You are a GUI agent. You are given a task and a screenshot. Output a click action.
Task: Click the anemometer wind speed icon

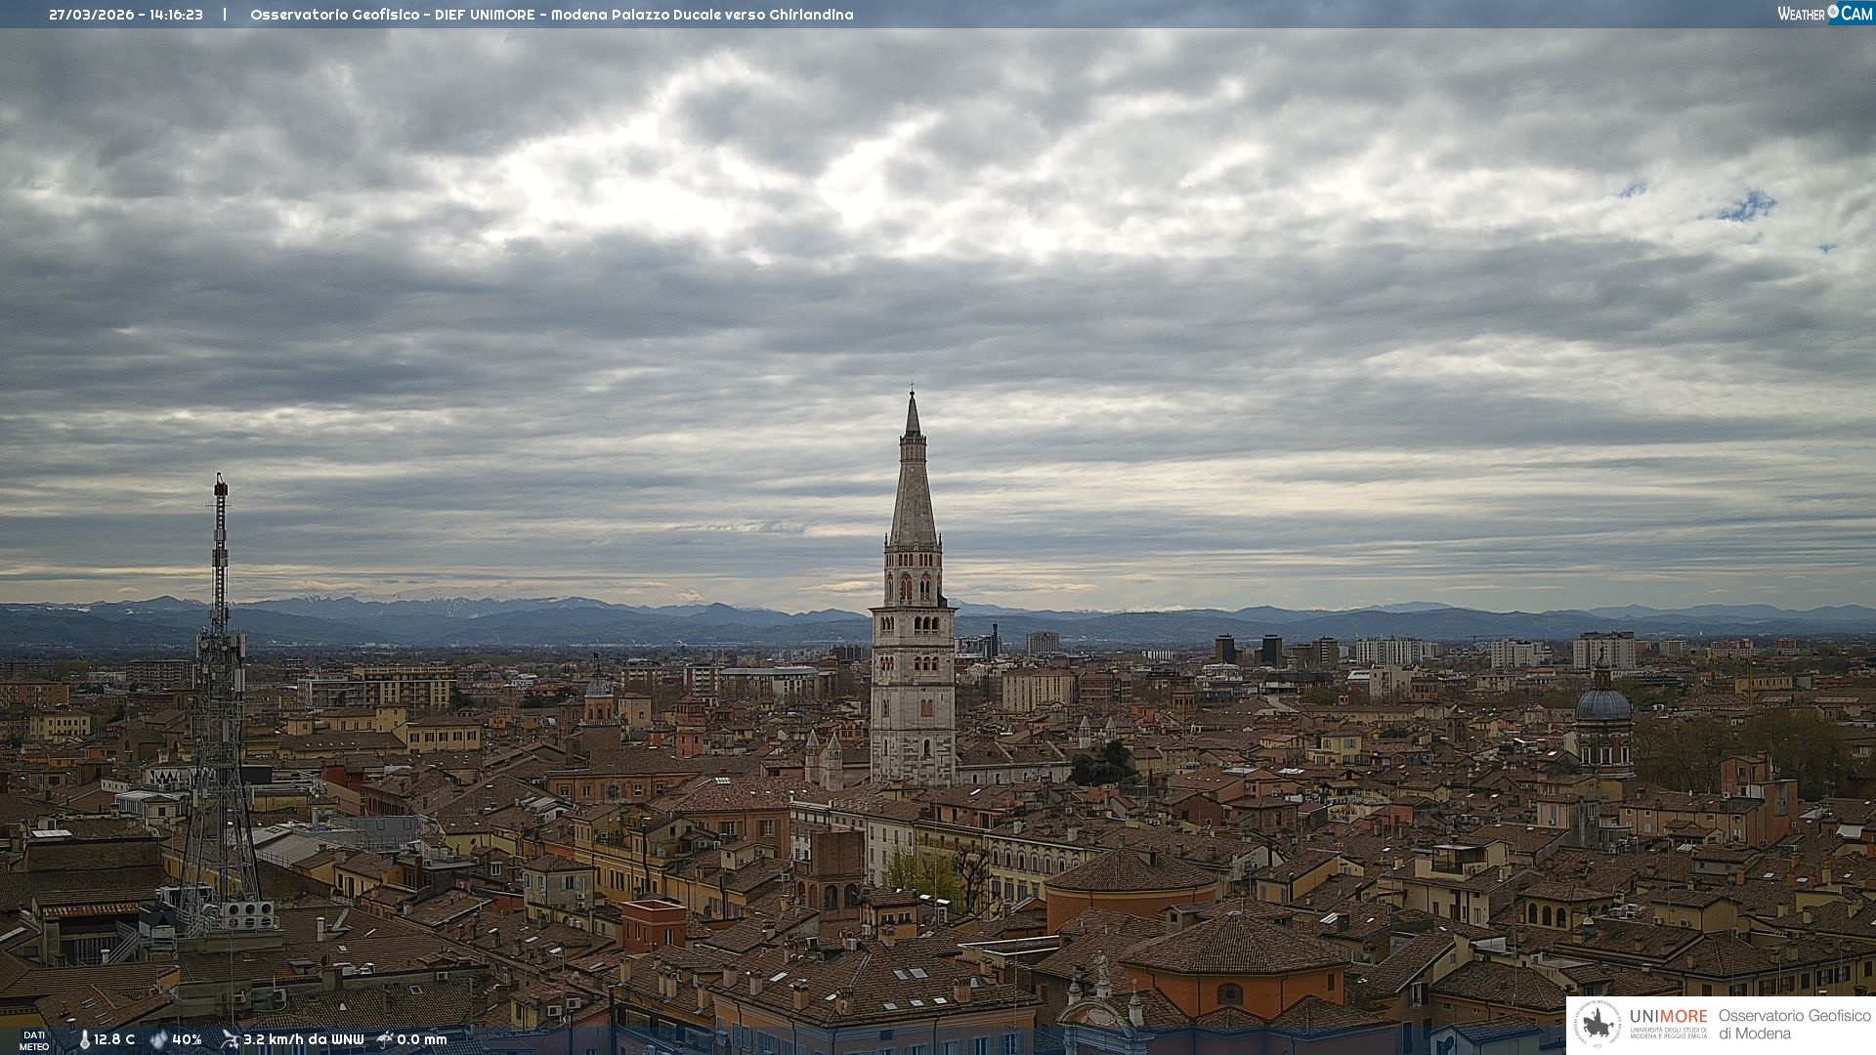point(230,1039)
